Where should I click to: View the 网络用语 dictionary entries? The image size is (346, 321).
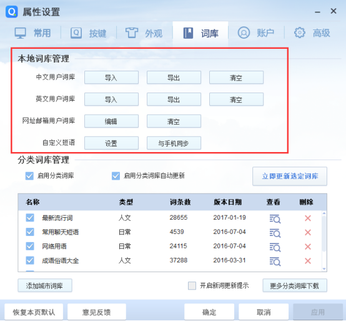(x=275, y=247)
